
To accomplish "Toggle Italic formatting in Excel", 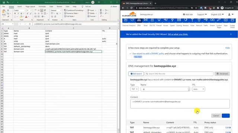I will (x=18, y=13).
